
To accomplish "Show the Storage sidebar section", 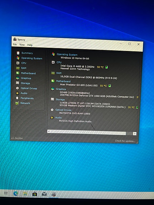I will point(25,83).
